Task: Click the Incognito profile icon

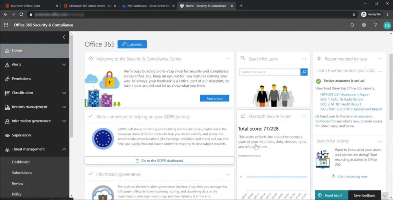Action: point(364,14)
